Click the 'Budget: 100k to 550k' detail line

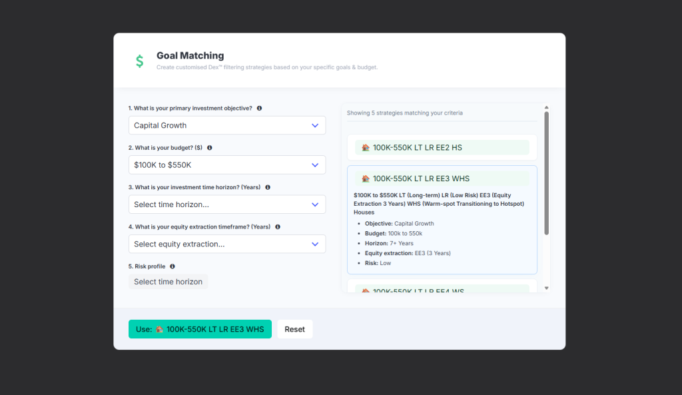394,234
